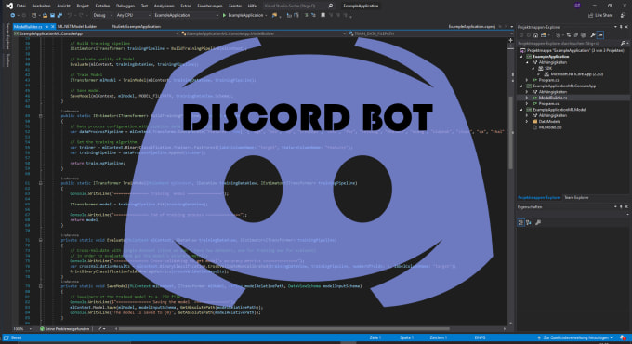This screenshot has height=344, width=632.
Task: Click the Home icon in Solution Explorer
Action: point(535,35)
